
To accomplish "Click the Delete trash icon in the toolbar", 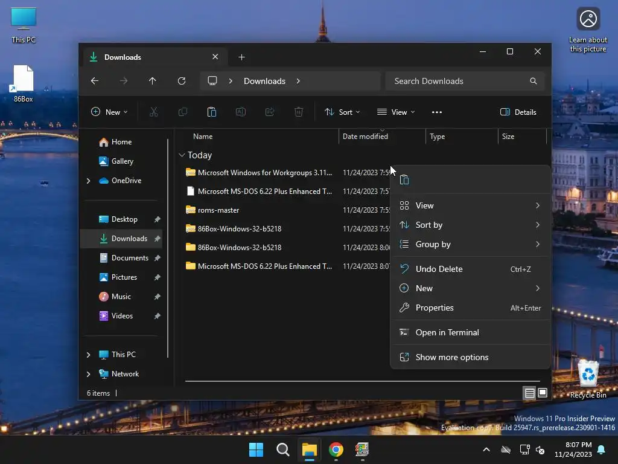I will (299, 112).
